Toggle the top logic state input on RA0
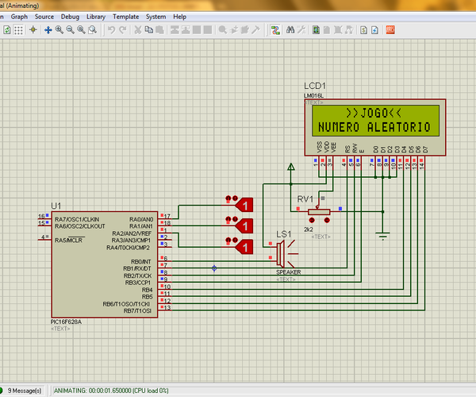Viewport: 476px width, 397px height. [244, 206]
